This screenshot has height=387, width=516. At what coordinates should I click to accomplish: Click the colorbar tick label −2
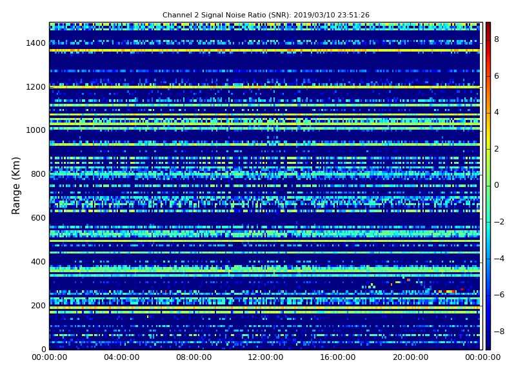[499, 222]
